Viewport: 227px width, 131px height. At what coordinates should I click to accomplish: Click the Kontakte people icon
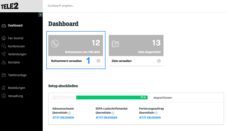4,62
